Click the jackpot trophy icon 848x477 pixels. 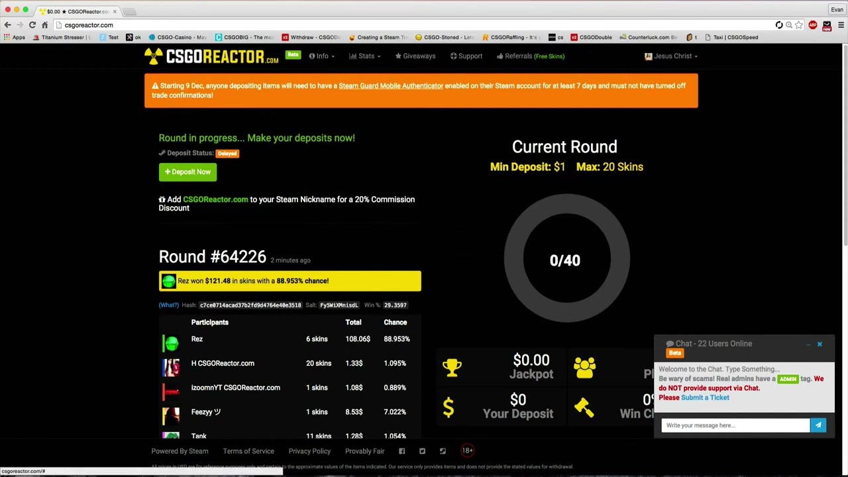pos(452,368)
